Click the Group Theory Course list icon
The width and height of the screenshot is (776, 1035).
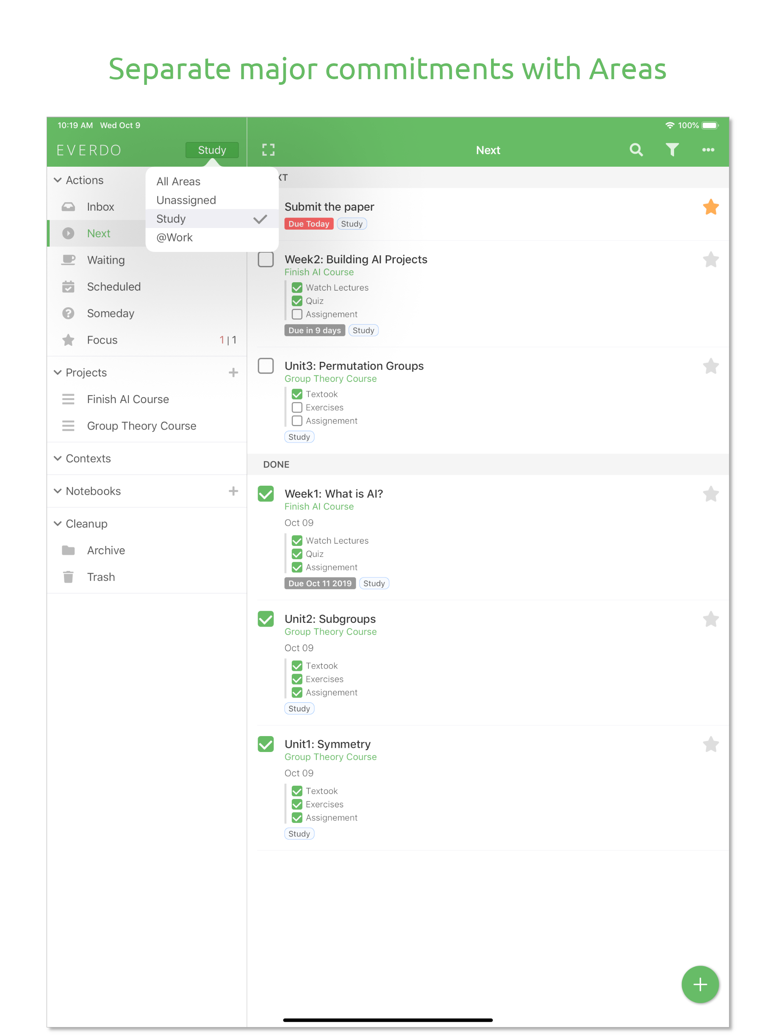(x=68, y=426)
